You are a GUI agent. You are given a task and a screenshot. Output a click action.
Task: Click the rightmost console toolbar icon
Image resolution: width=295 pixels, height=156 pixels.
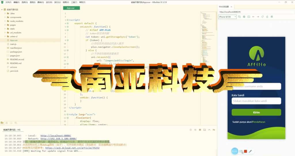(x=214, y=130)
